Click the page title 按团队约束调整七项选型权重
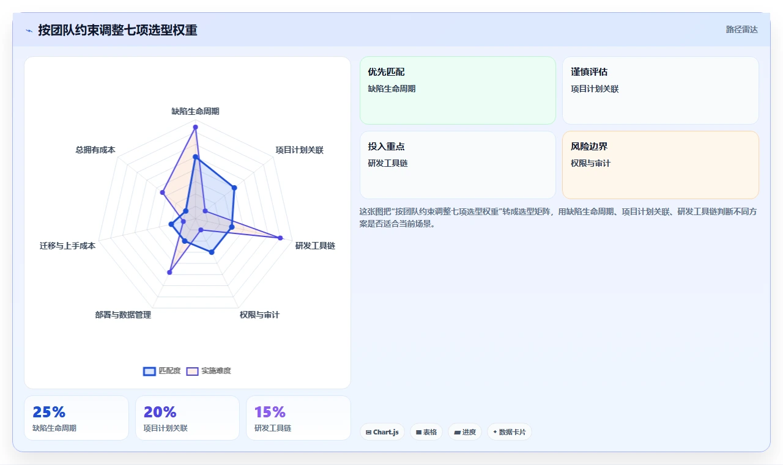The height and width of the screenshot is (465, 783). (x=117, y=30)
